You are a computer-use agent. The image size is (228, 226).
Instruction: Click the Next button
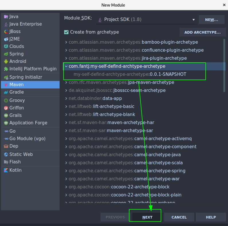pyautogui.click(x=147, y=217)
